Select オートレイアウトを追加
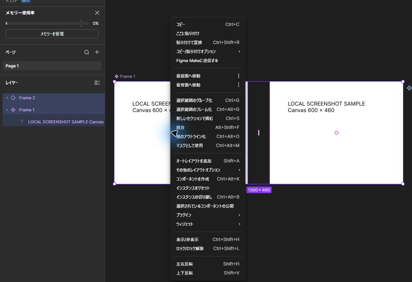412x282 pixels. [x=208, y=161]
